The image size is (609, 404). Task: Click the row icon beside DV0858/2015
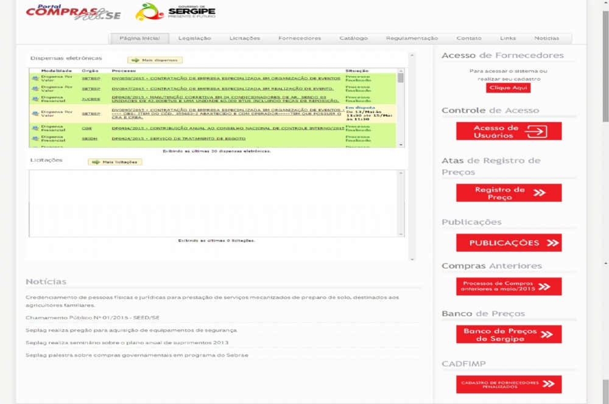coord(35,79)
